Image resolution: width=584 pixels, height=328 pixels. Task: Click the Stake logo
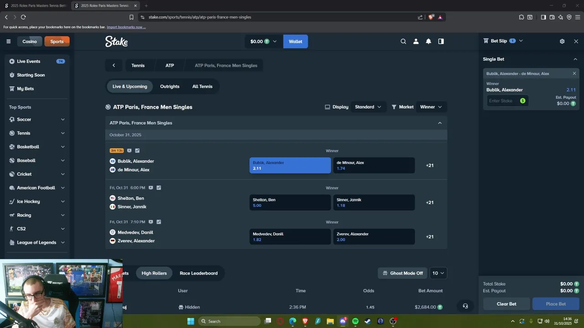click(116, 41)
